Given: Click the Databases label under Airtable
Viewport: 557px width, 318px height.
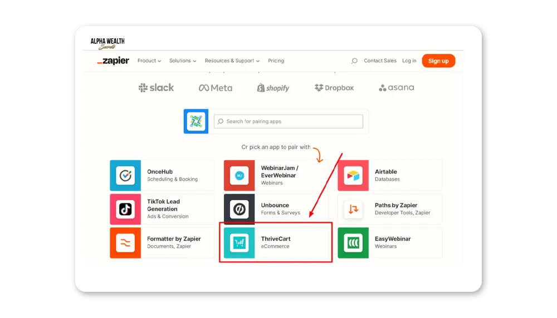Looking at the screenshot, I should (387, 180).
